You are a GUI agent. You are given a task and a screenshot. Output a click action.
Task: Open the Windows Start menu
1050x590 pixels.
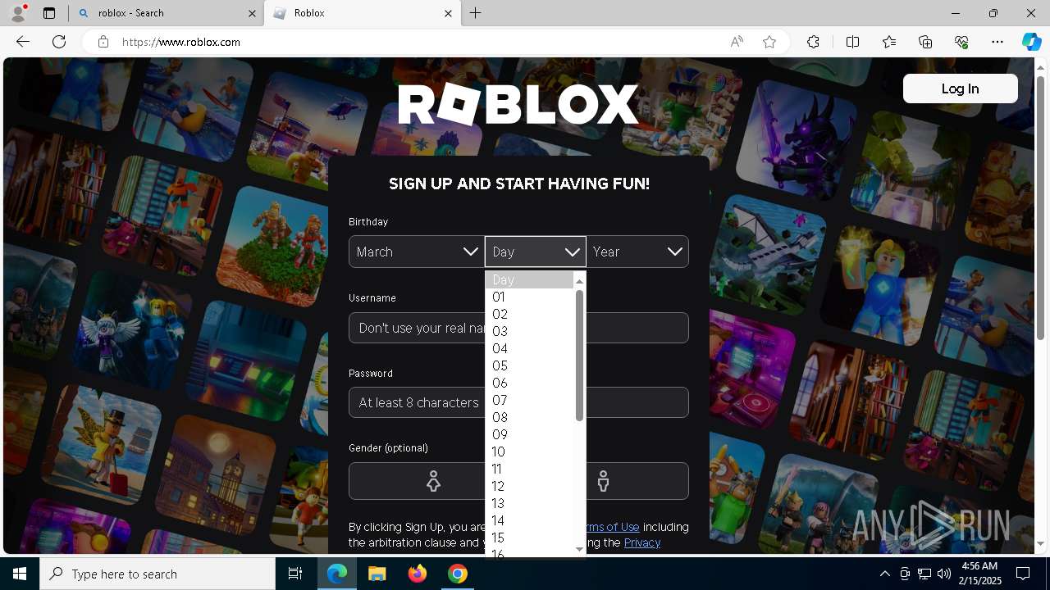[20, 574]
